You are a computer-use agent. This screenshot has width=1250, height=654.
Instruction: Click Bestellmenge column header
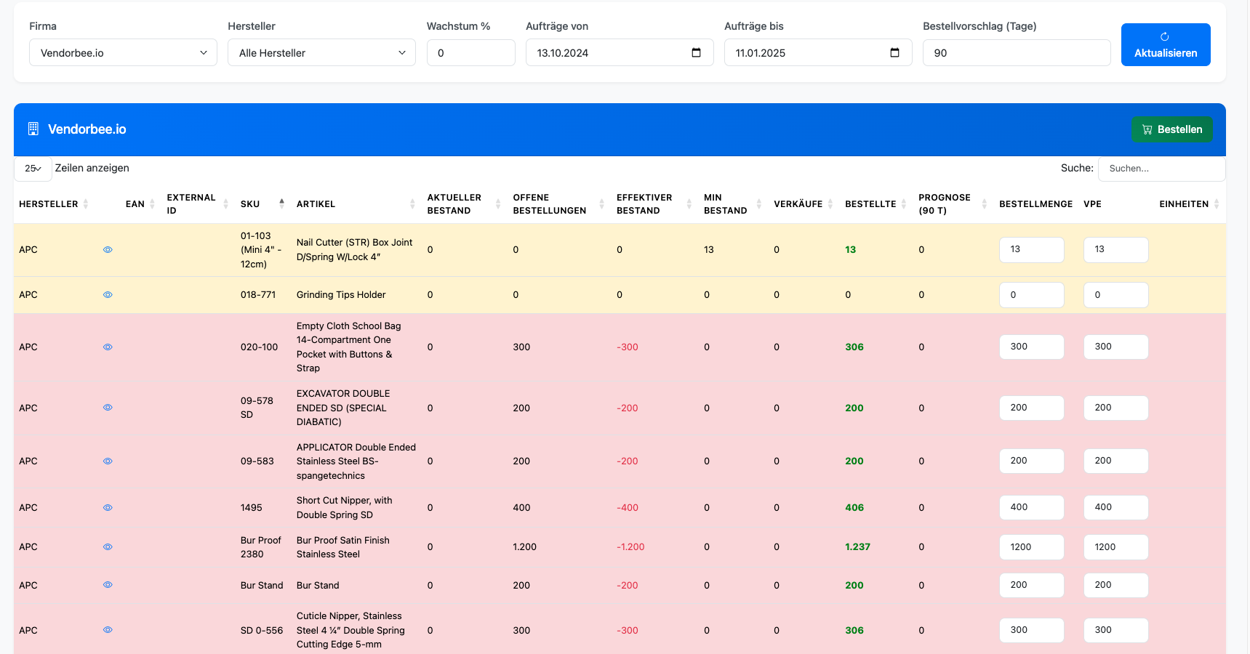click(x=1035, y=204)
